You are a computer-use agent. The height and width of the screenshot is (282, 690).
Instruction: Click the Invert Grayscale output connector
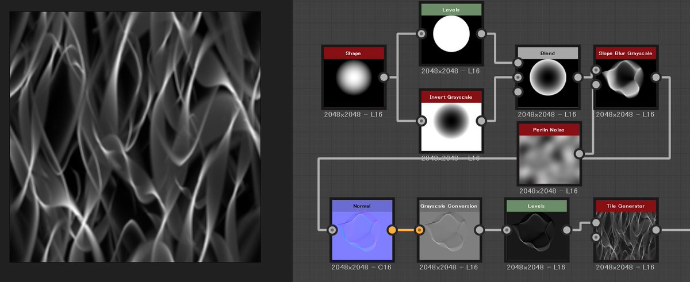481,121
